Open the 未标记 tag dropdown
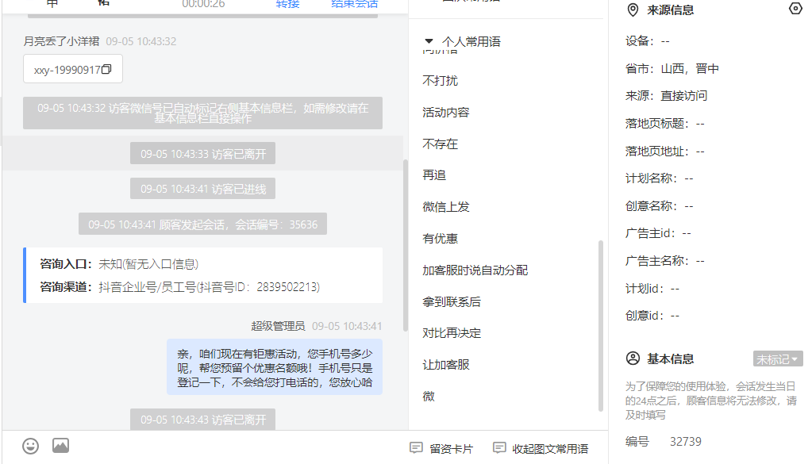 click(777, 359)
